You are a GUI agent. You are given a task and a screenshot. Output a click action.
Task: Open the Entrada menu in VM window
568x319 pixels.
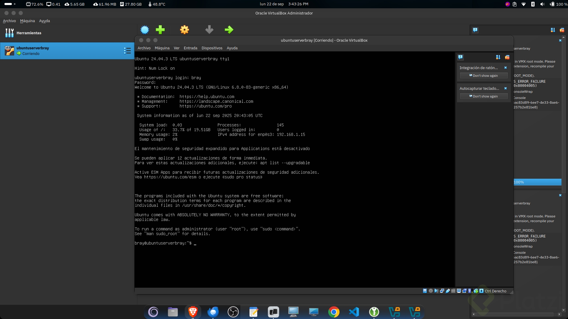191,48
